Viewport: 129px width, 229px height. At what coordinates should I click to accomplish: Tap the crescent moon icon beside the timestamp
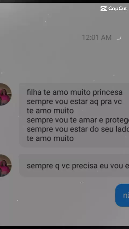[x=119, y=38]
